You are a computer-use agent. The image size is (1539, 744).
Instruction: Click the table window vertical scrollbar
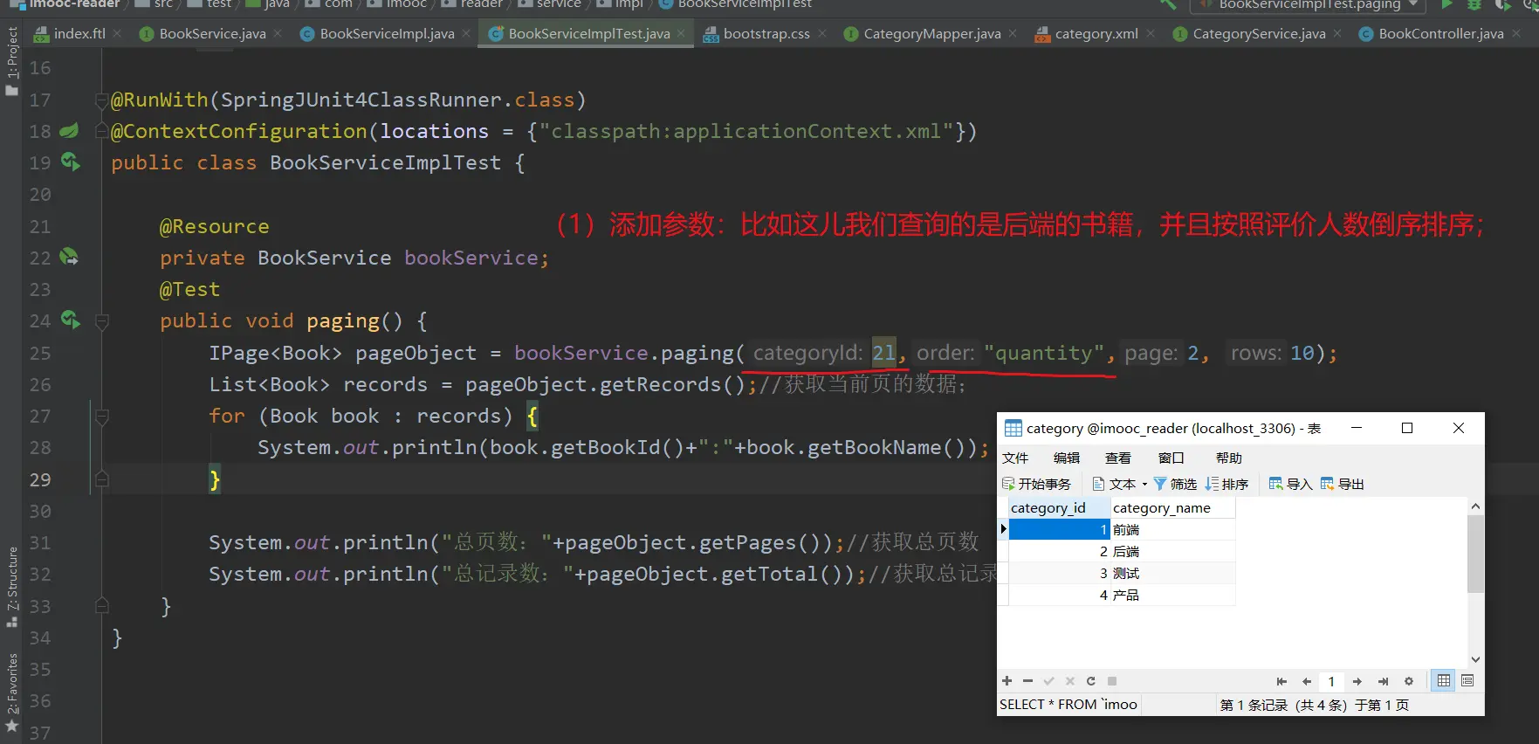(1475, 554)
